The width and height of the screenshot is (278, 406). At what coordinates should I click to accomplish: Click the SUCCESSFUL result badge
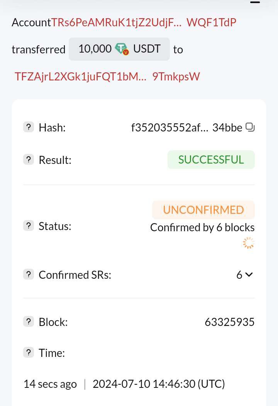coord(211,160)
